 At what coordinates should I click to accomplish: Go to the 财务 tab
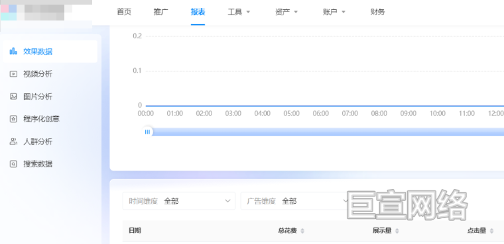pyautogui.click(x=377, y=12)
